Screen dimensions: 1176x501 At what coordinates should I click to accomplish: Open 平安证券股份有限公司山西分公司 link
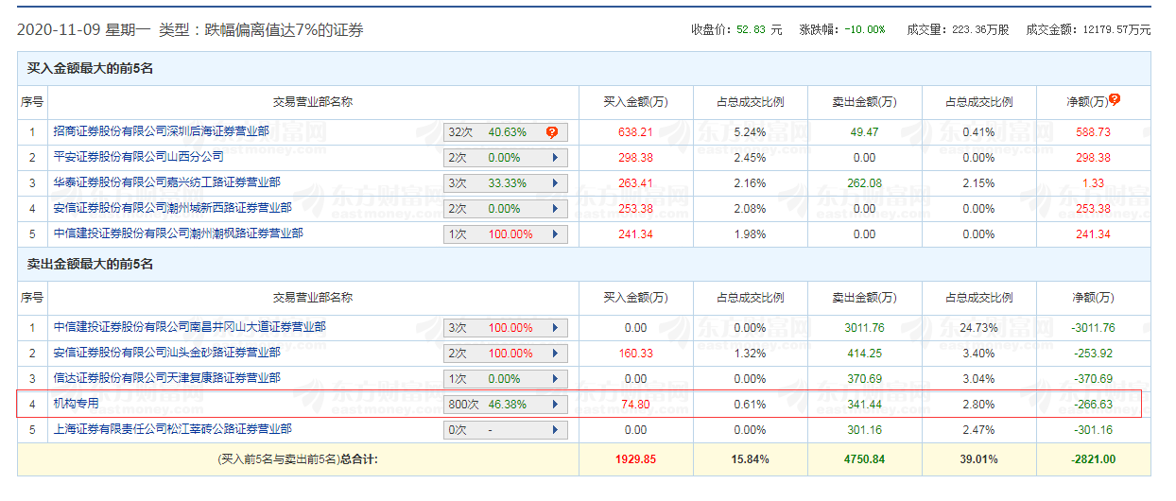pos(139,157)
